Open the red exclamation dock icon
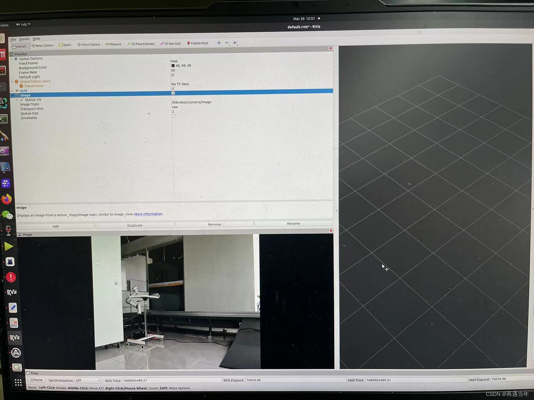The height and width of the screenshot is (400, 534). 11,277
